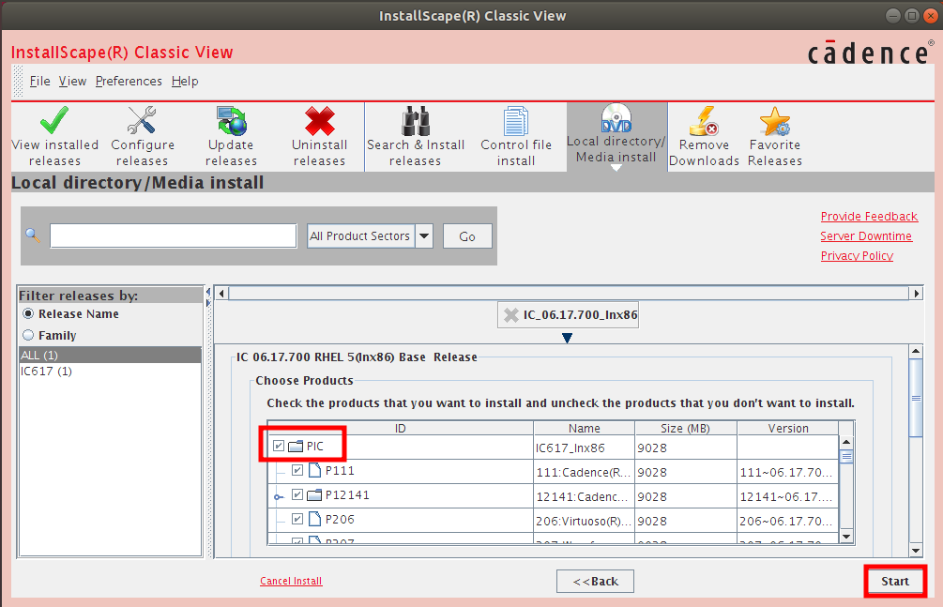Screen dimensions: 943x607
Task: Click the down triangle below the release tab
Action: 567,338
